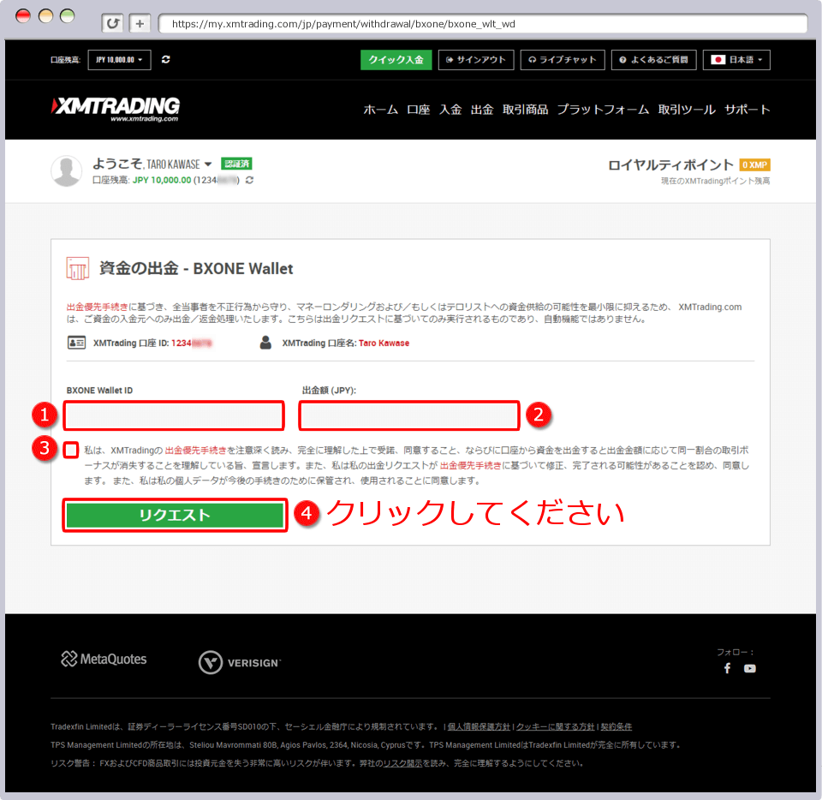Click the クイック入金 button
This screenshot has width=822, height=800.
[x=396, y=60]
